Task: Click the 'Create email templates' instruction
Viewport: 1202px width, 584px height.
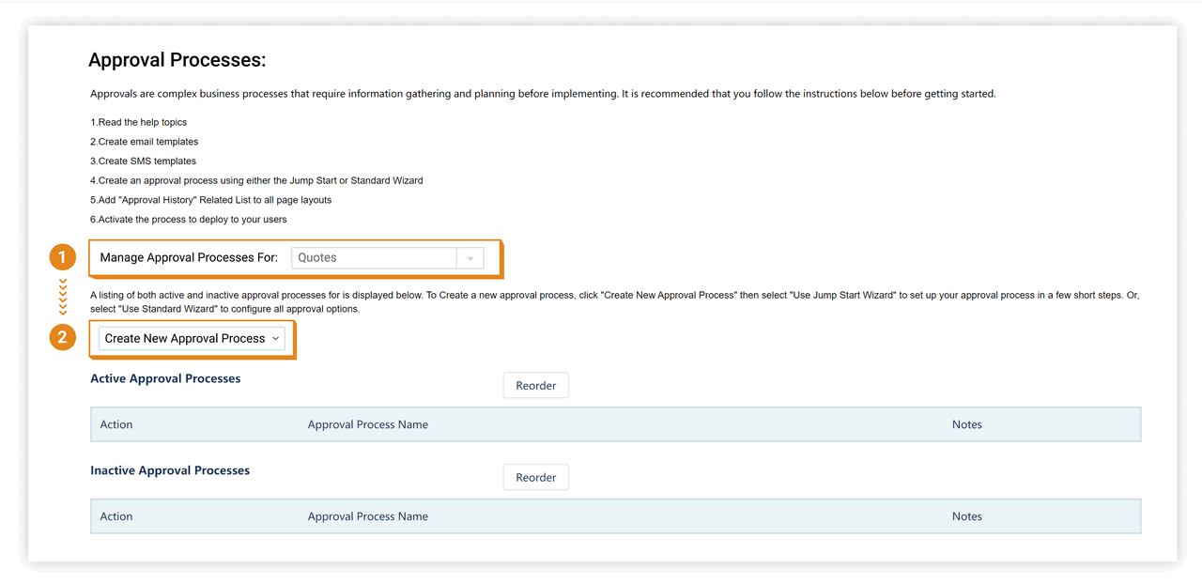Action: pos(145,142)
